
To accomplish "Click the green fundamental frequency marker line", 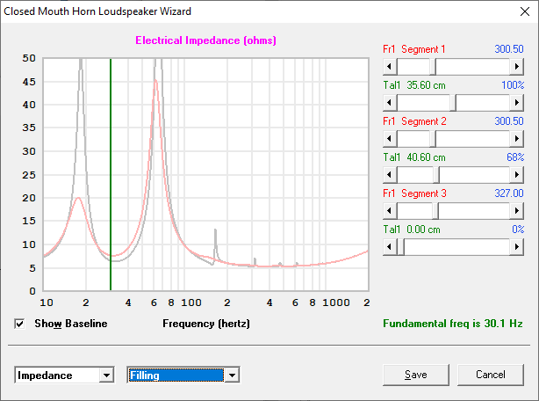I will [x=111, y=174].
